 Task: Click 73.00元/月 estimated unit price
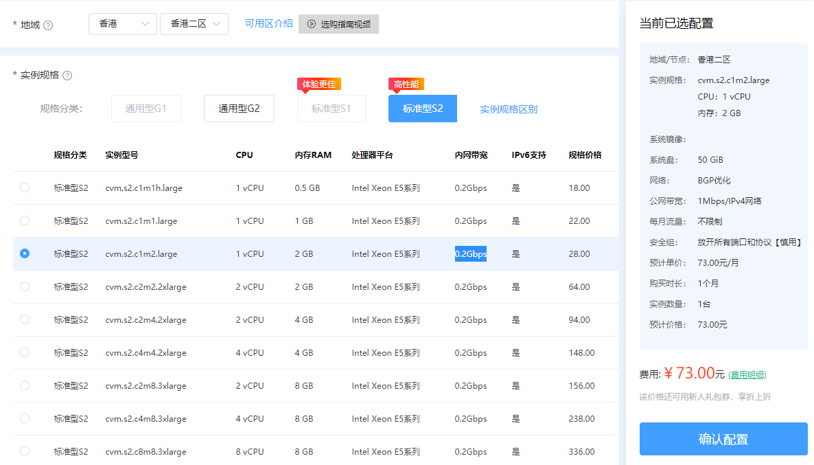(x=718, y=263)
